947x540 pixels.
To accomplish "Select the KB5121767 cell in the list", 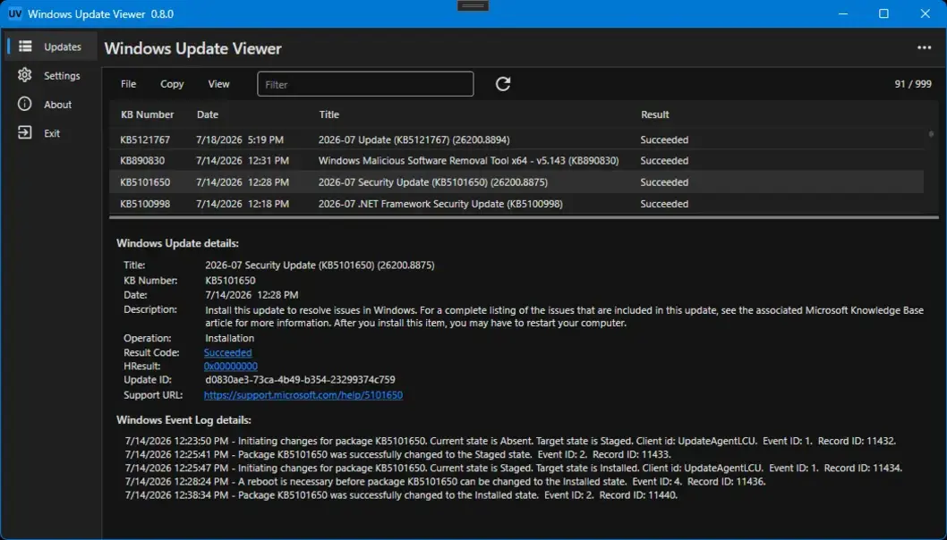I will (x=145, y=139).
